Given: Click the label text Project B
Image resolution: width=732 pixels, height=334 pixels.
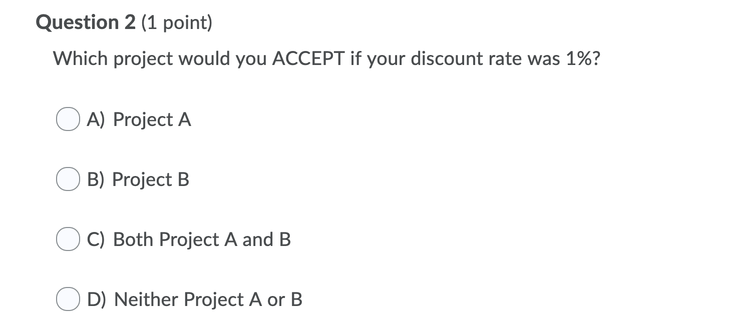Looking at the screenshot, I should 152,179.
